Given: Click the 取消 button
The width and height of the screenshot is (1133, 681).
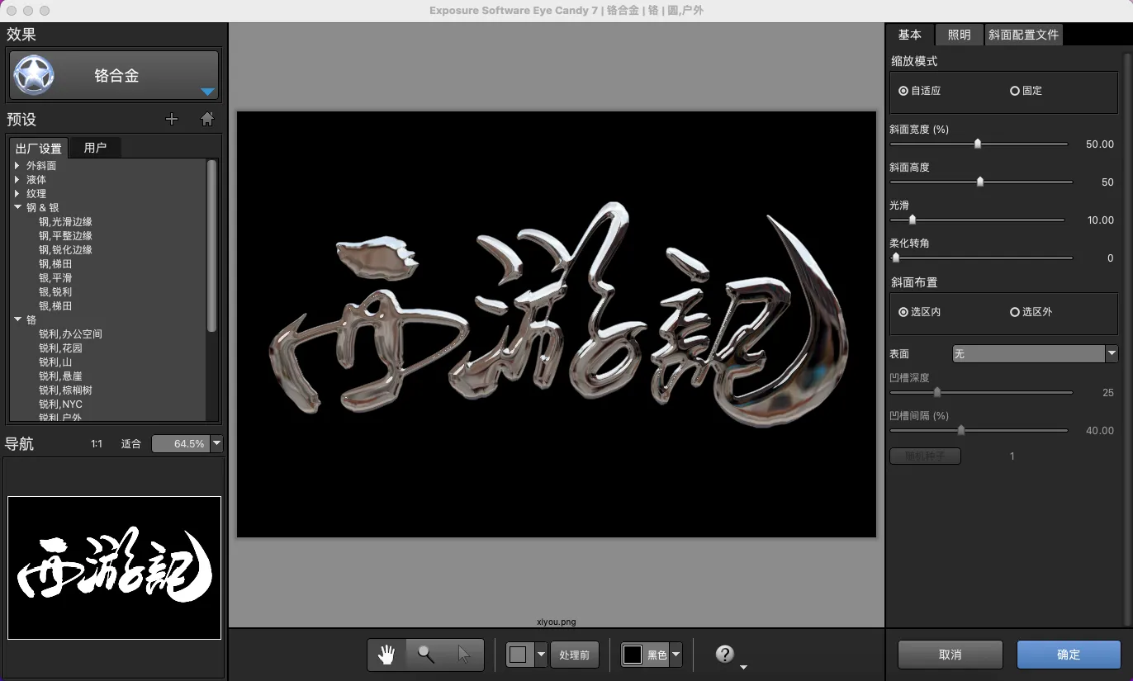Looking at the screenshot, I should pyautogui.click(x=950, y=654).
